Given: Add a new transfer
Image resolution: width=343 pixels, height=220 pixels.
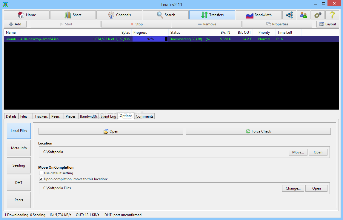Looking at the screenshot, I should pyautogui.click(x=15, y=24).
